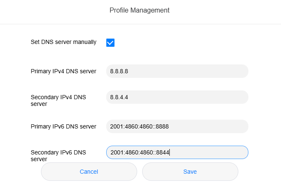Save the DNS profile settings
Image resolution: width=281 pixels, height=185 pixels.
click(x=190, y=172)
